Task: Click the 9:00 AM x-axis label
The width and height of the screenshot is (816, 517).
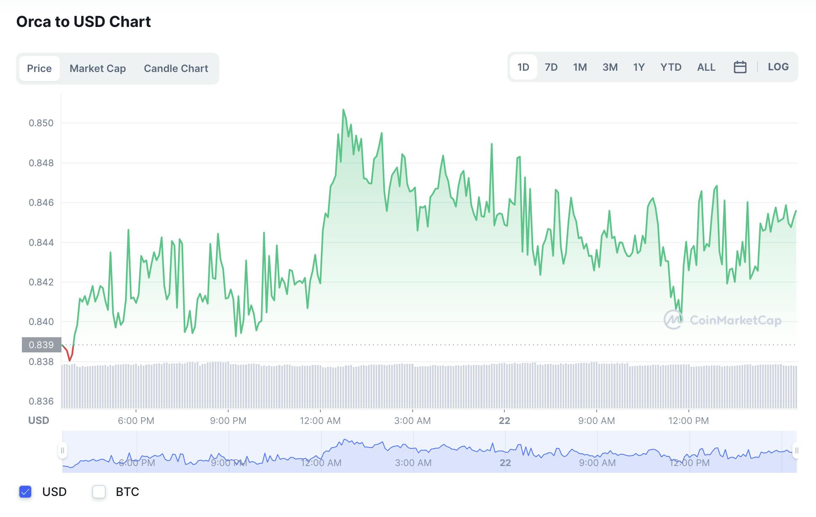Action: pyautogui.click(x=596, y=421)
